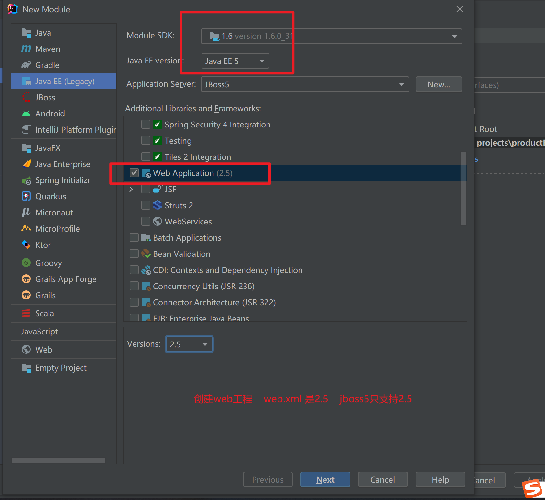
Task: Select Maven module type
Action: point(64,49)
